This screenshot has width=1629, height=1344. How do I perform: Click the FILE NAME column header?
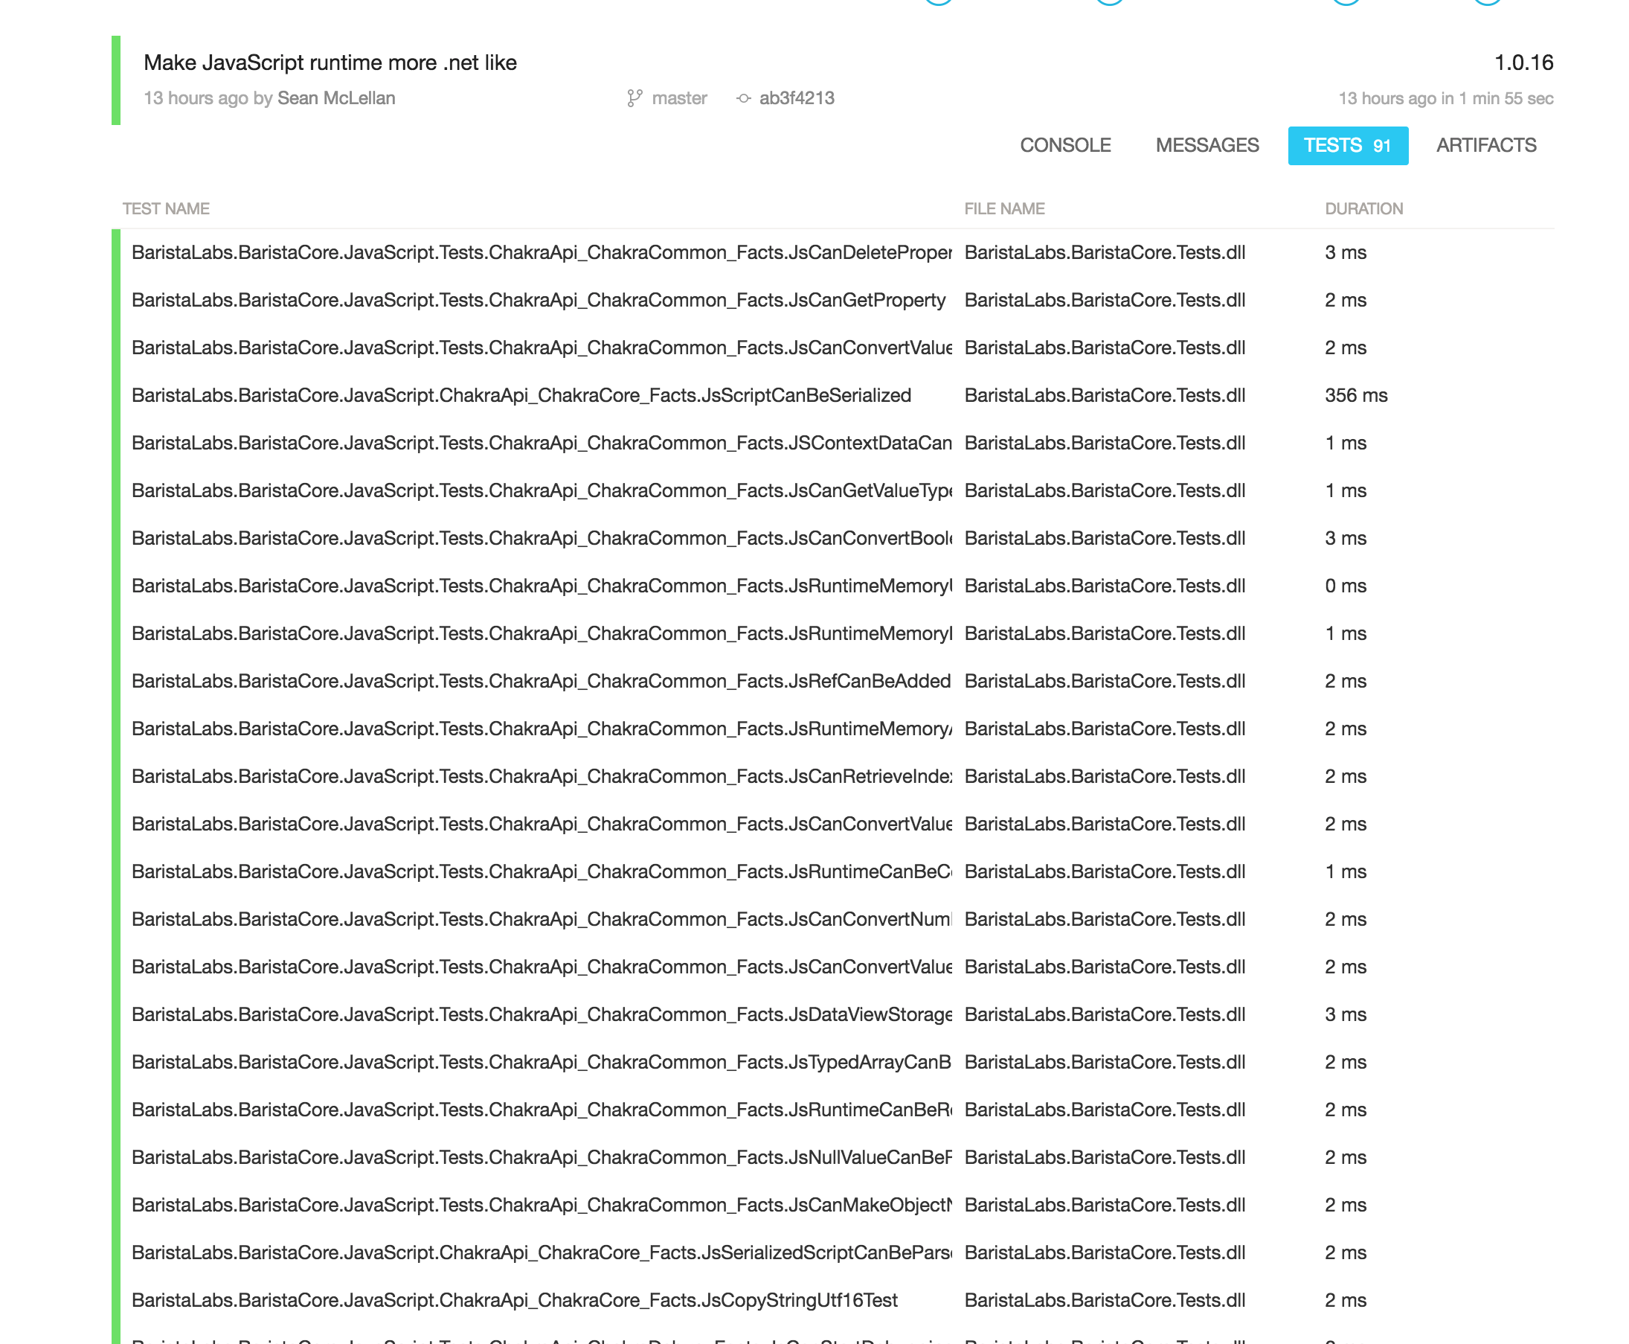1003,209
